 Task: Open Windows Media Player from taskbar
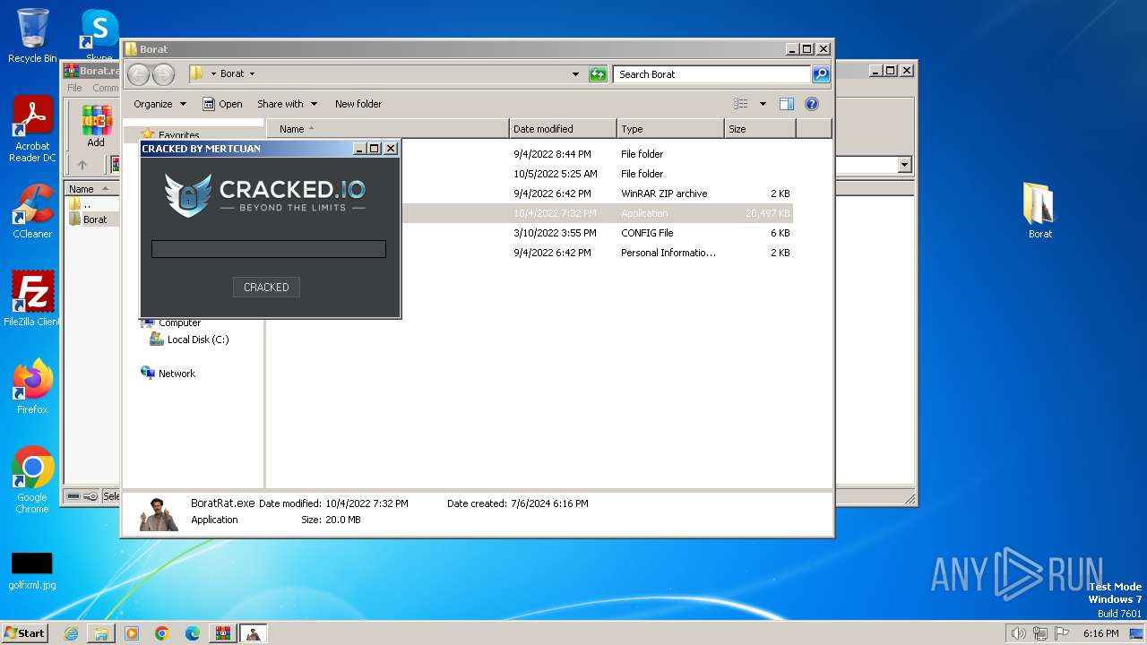coord(132,633)
